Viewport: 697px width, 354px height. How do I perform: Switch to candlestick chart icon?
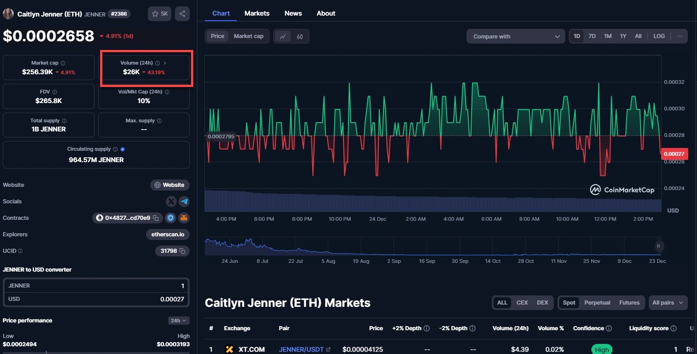click(x=300, y=37)
